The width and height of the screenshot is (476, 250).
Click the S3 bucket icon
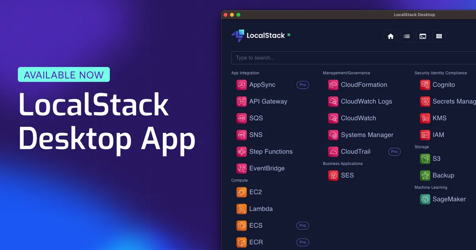(425, 159)
